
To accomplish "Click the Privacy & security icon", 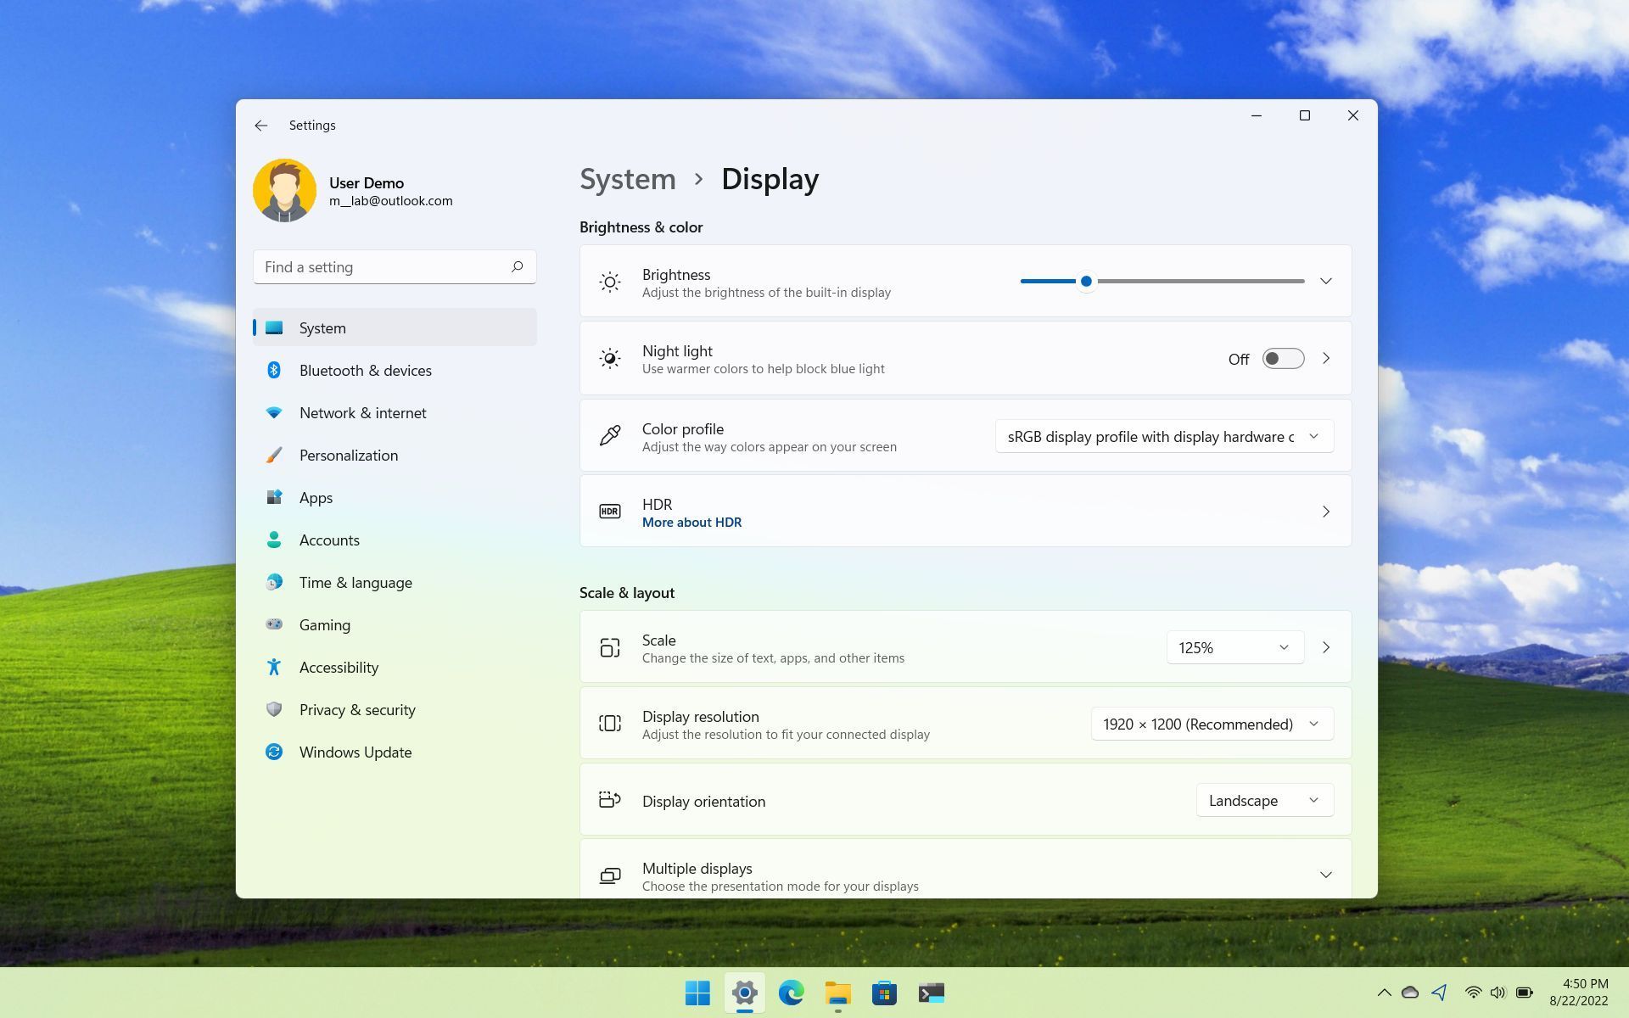I will (x=273, y=708).
